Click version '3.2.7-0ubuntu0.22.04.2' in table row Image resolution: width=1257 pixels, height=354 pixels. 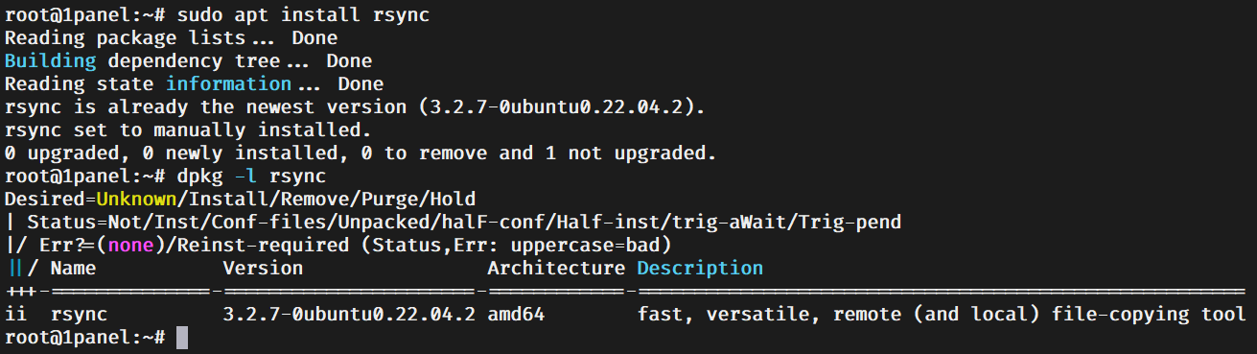[x=349, y=314]
